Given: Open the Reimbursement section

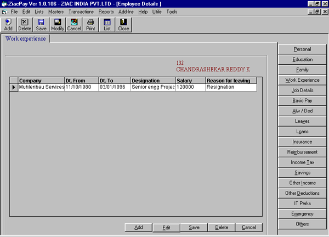Looking at the screenshot, I should click(x=302, y=152).
